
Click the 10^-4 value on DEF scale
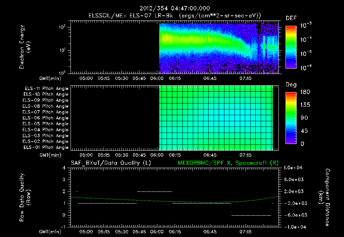pyautogui.click(x=306, y=39)
